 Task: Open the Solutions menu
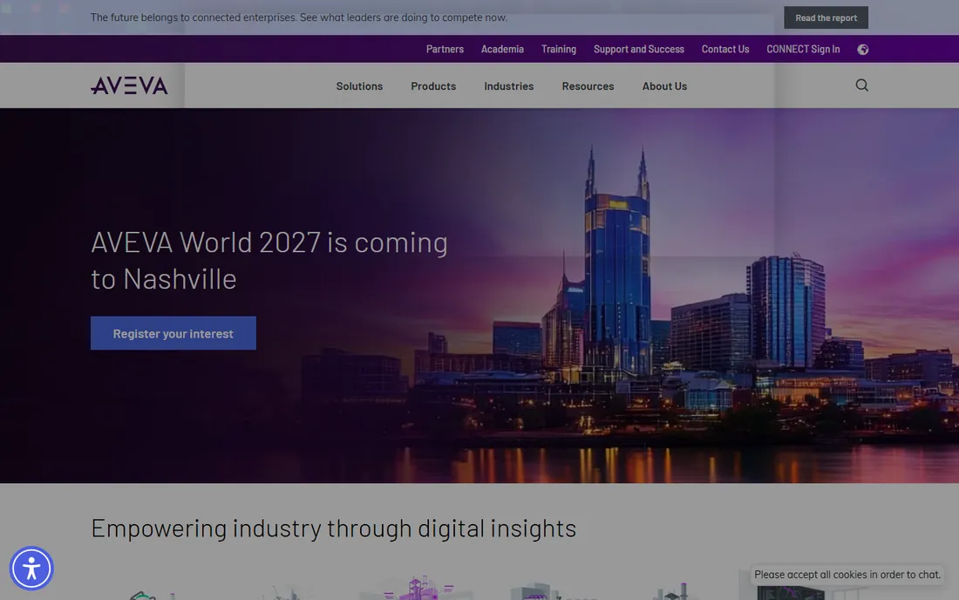pyautogui.click(x=359, y=86)
